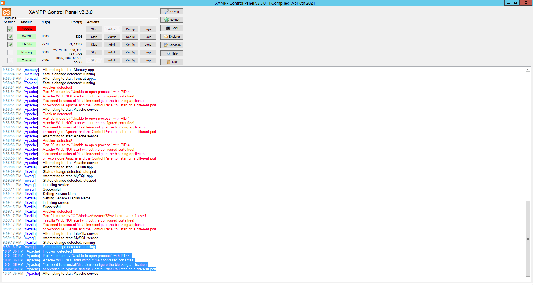Viewport: 533px width, 288px height.
Task: Stop the Mercury module
Action: [94, 52]
